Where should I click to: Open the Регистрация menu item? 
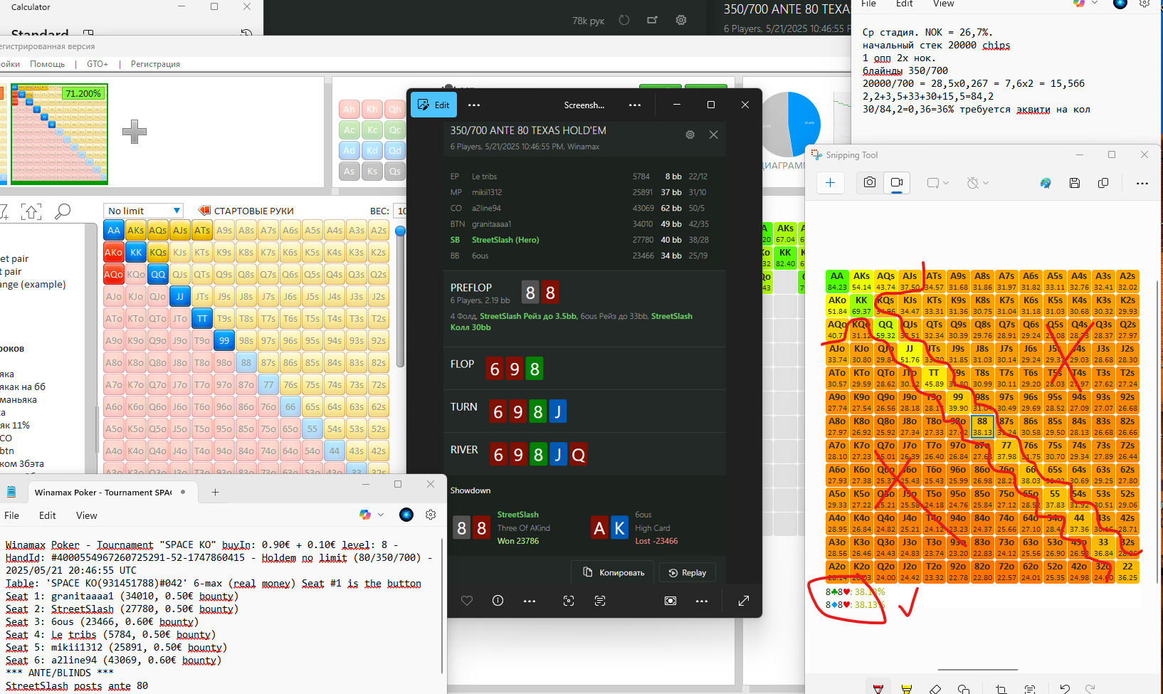click(x=155, y=64)
